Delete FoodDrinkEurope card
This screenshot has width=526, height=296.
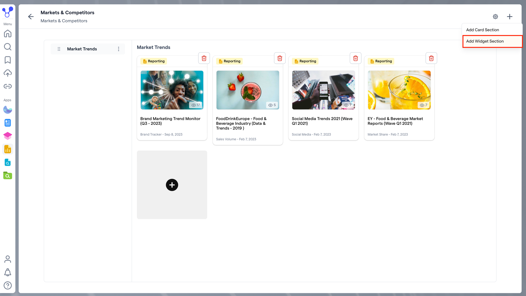tap(280, 58)
